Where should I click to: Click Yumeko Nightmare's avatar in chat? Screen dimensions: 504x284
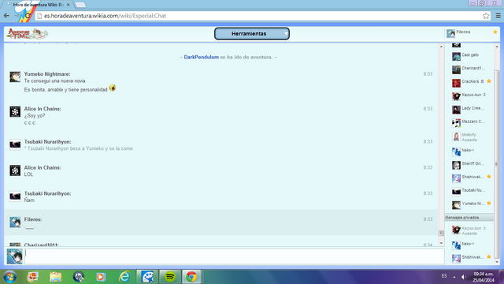(15, 77)
